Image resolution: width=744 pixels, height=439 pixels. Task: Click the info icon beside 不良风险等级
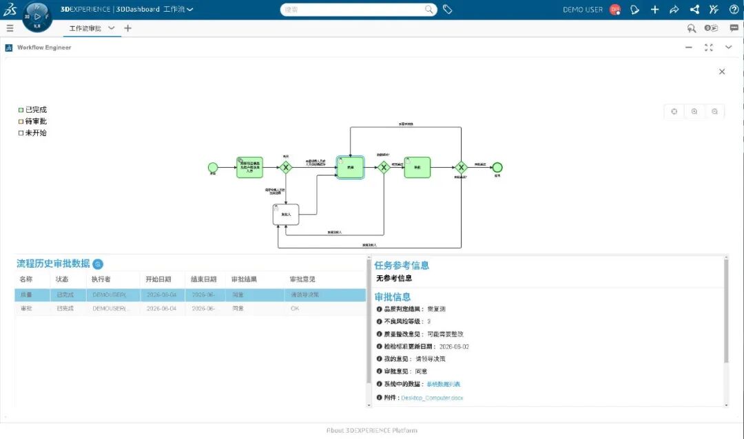(x=379, y=321)
